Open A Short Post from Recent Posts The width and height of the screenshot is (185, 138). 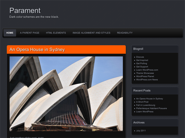click(x=142, y=102)
